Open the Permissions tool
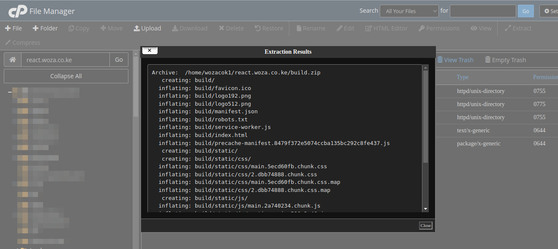558x249 pixels. [439, 28]
